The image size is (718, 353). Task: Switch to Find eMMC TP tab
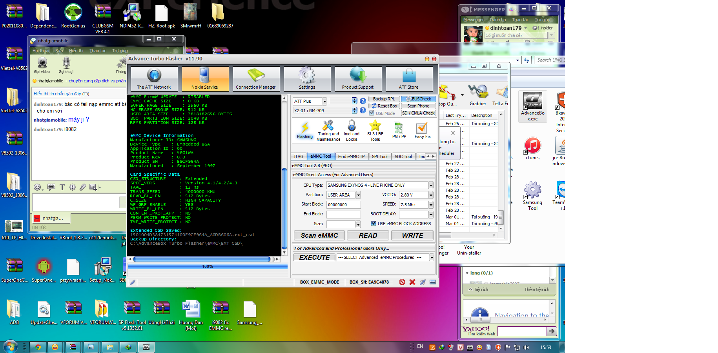(351, 156)
